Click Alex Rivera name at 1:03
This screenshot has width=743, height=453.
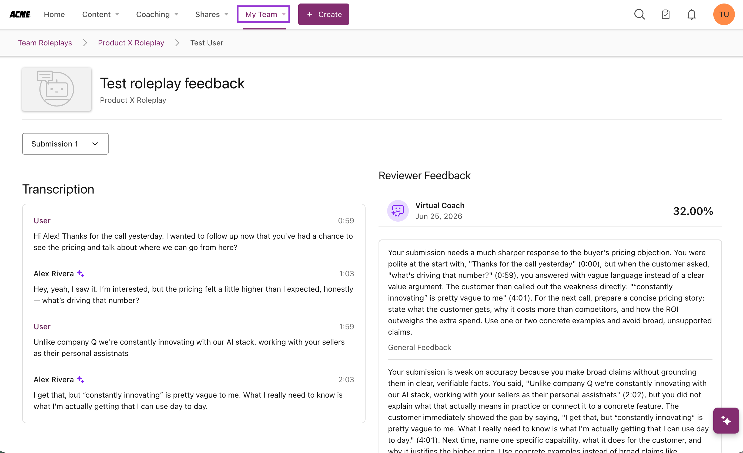point(54,274)
